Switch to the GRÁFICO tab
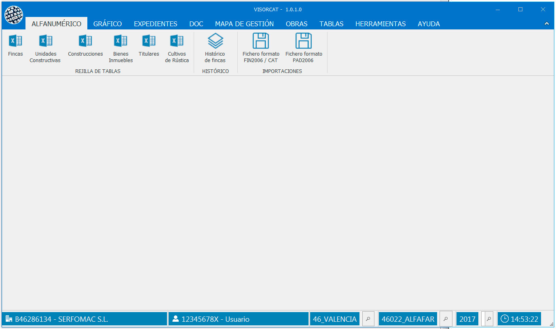The width and height of the screenshot is (556, 329). click(108, 24)
